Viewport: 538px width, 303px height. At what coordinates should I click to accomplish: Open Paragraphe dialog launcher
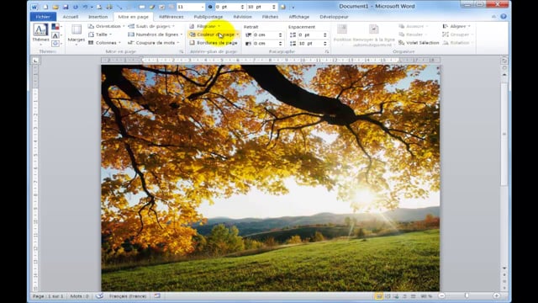coord(327,51)
